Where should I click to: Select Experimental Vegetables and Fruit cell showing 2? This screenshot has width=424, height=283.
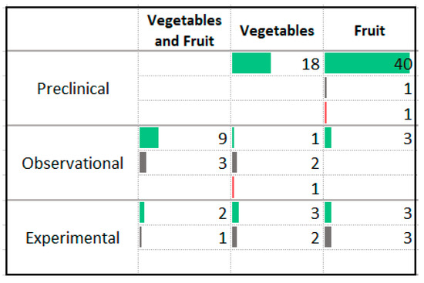[184, 213]
